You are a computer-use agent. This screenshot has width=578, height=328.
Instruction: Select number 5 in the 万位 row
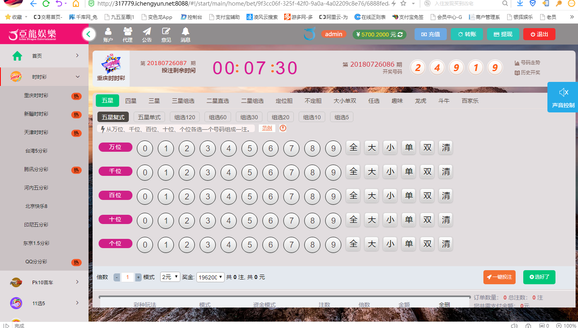[250, 149]
